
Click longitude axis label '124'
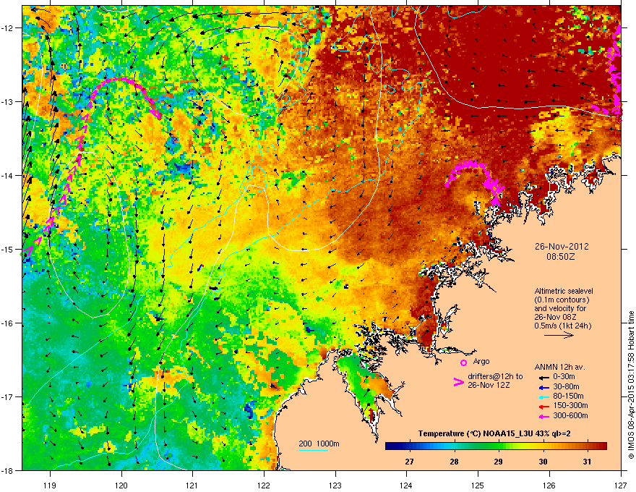406,485
